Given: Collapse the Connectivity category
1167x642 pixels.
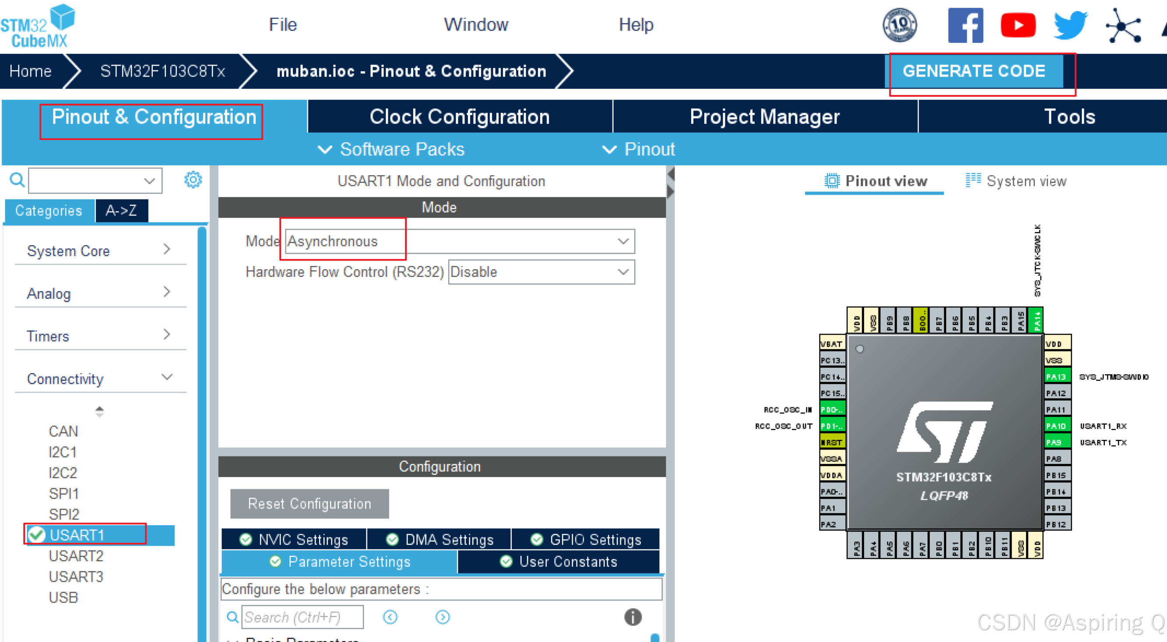Looking at the screenshot, I should (x=101, y=378).
